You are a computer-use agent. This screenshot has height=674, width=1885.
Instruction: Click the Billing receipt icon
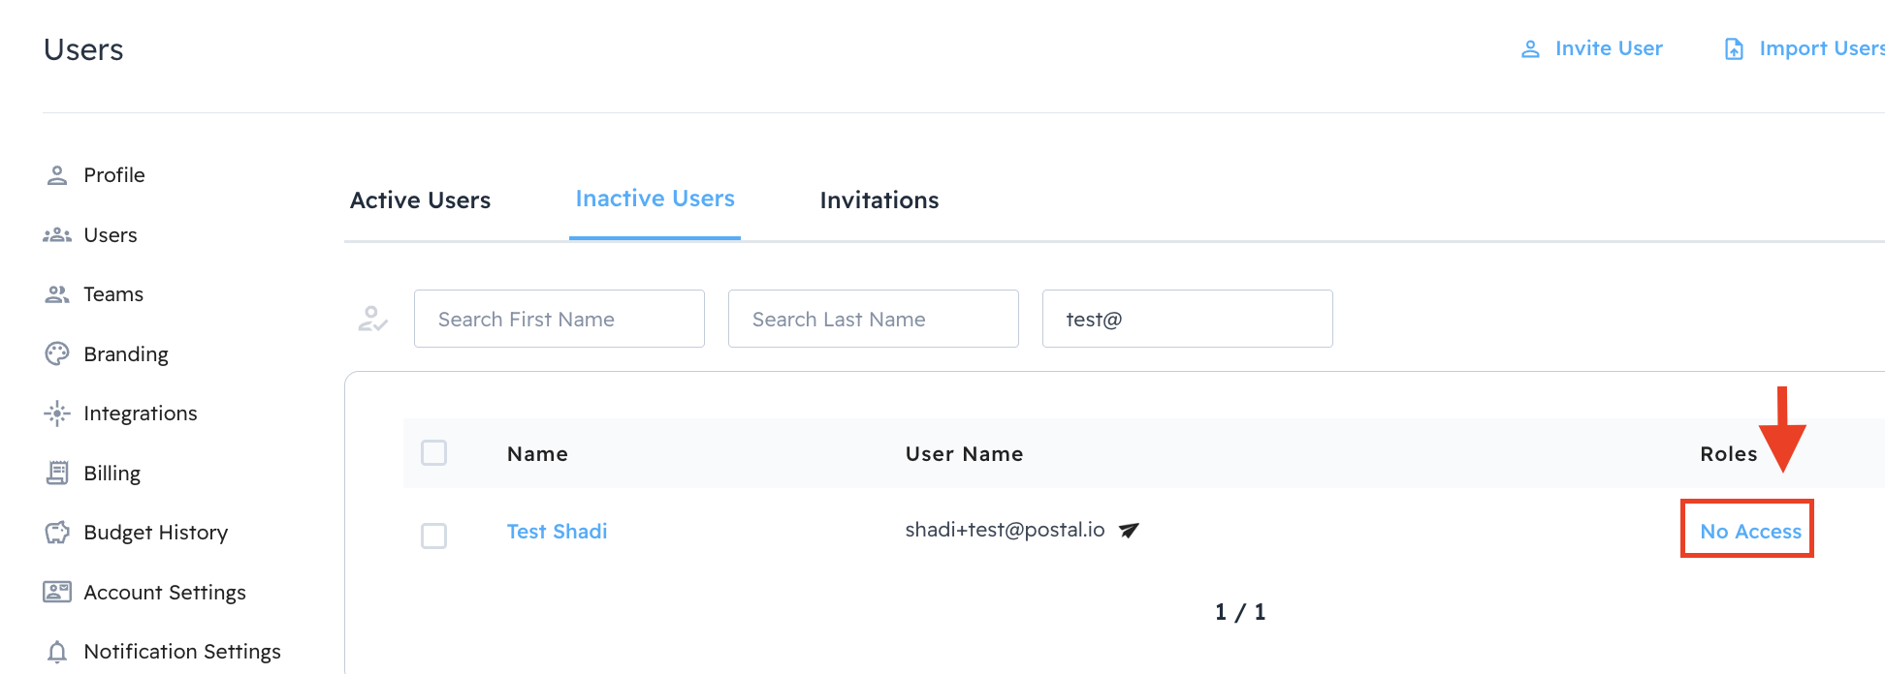coord(57,473)
